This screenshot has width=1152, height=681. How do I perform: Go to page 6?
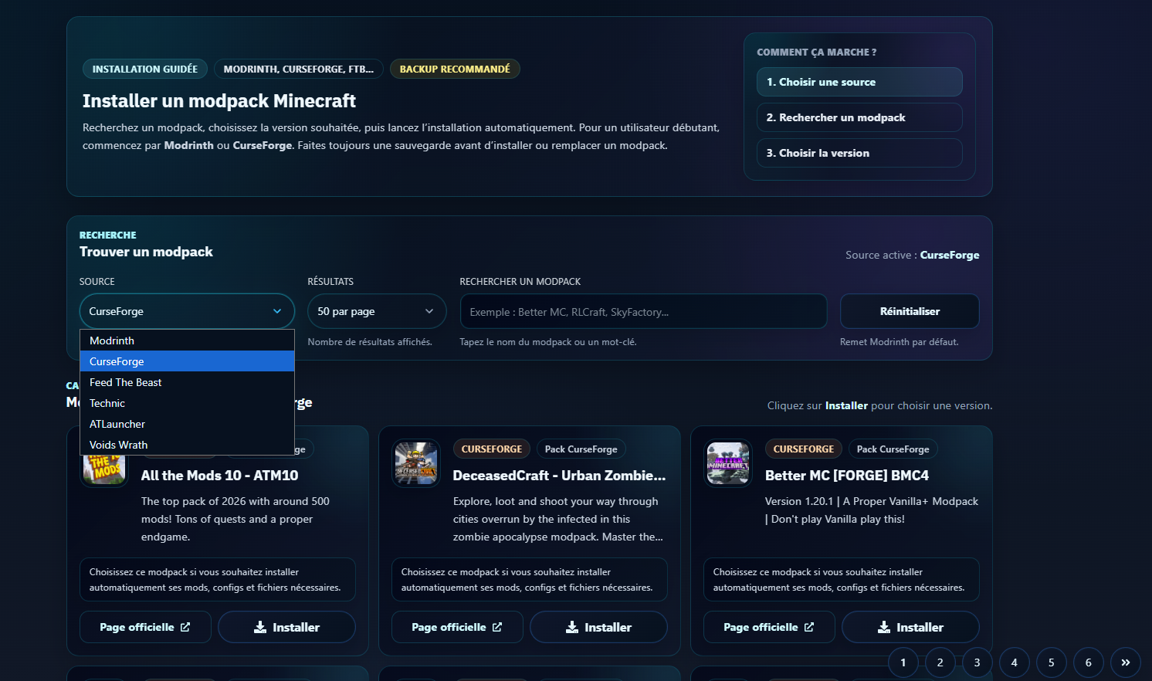click(x=1089, y=662)
